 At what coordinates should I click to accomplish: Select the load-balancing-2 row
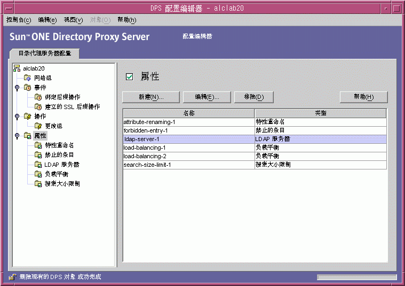(255, 156)
